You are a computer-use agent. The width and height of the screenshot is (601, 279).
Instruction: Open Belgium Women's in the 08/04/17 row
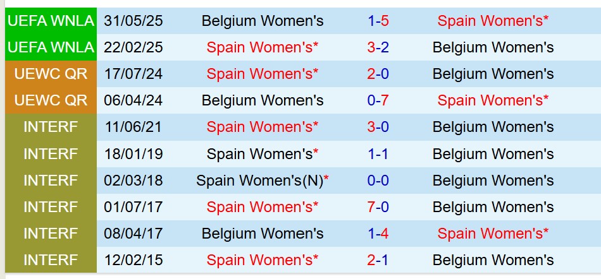pyautogui.click(x=263, y=233)
